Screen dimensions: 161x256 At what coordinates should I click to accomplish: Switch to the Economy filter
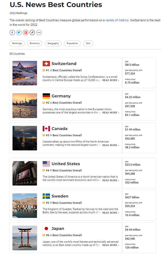coord(35,43)
